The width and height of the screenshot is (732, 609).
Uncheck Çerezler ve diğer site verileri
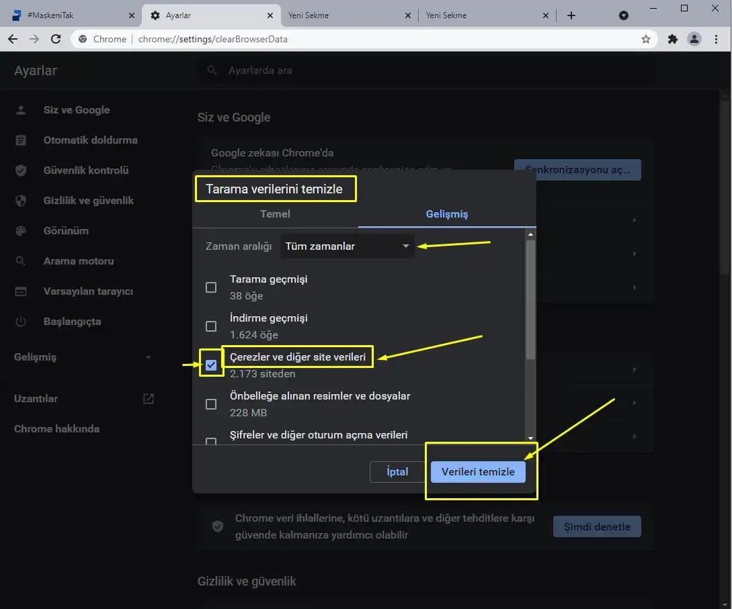tap(211, 365)
